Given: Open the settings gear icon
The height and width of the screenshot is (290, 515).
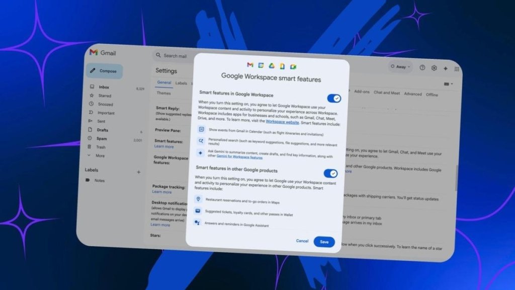Looking at the screenshot, I should 434,68.
